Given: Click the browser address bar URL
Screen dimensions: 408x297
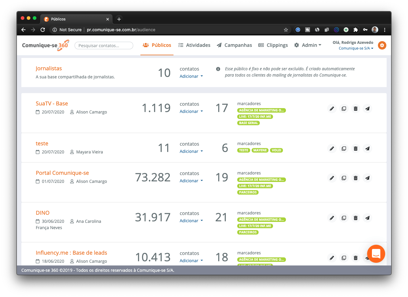Looking at the screenshot, I should [121, 30].
